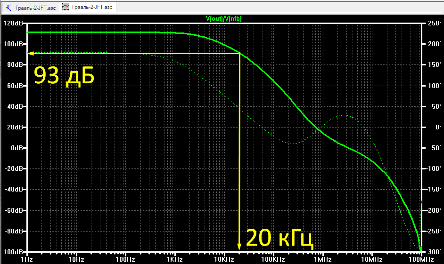Click the 250° phase axis label
444x264 pixels.
(x=435, y=23)
